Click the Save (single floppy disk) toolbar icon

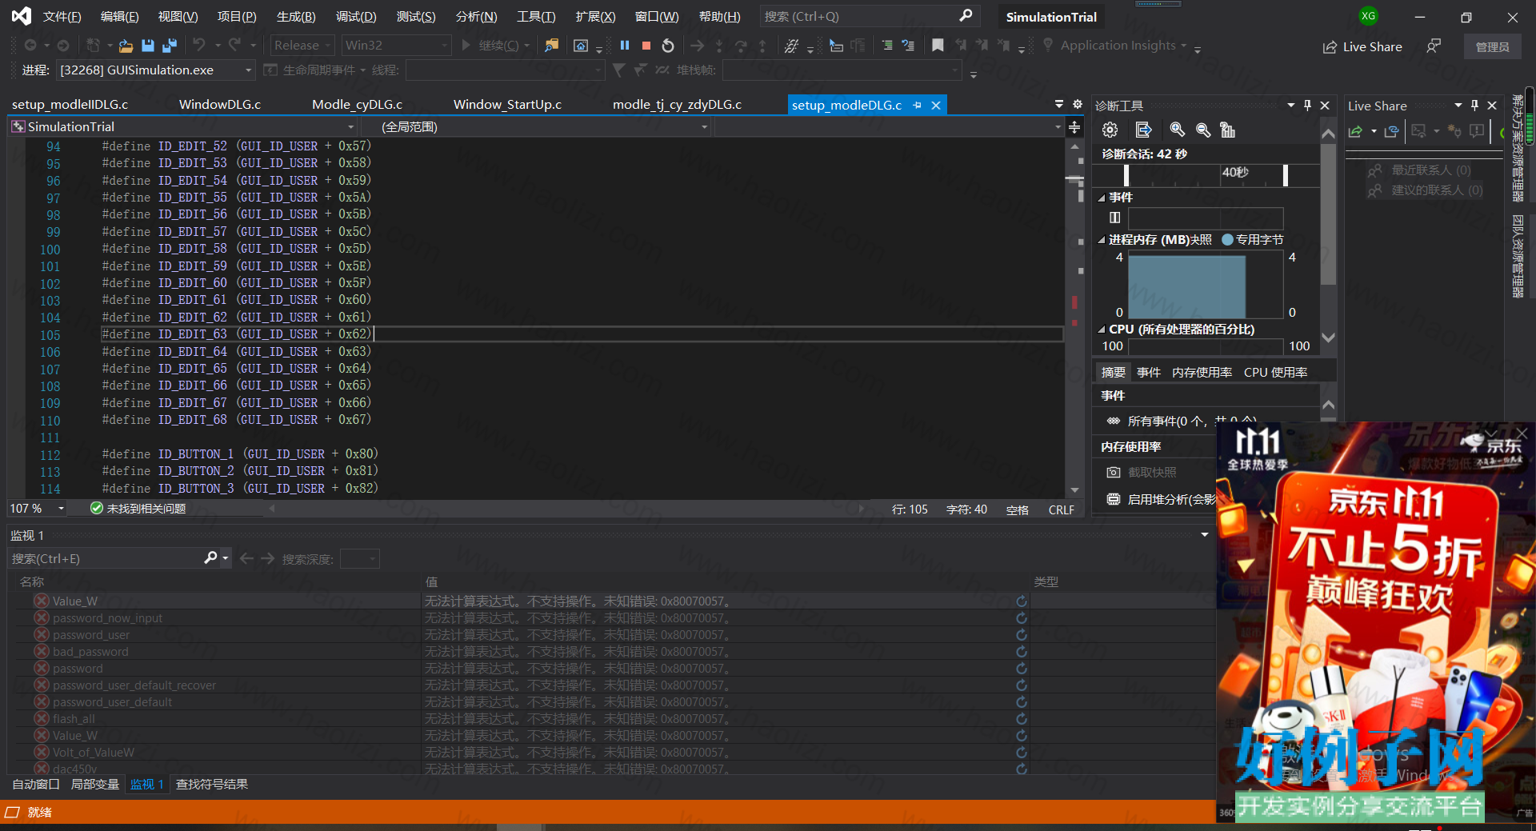[148, 46]
